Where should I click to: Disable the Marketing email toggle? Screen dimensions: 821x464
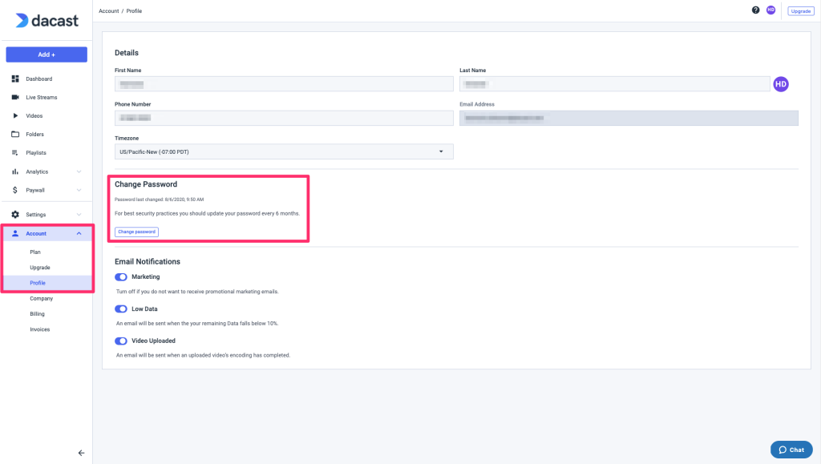point(121,276)
